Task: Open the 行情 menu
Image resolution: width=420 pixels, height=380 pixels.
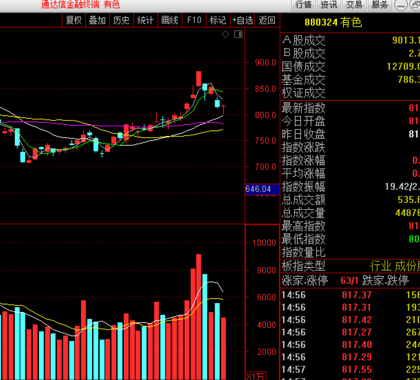Action: point(304,5)
